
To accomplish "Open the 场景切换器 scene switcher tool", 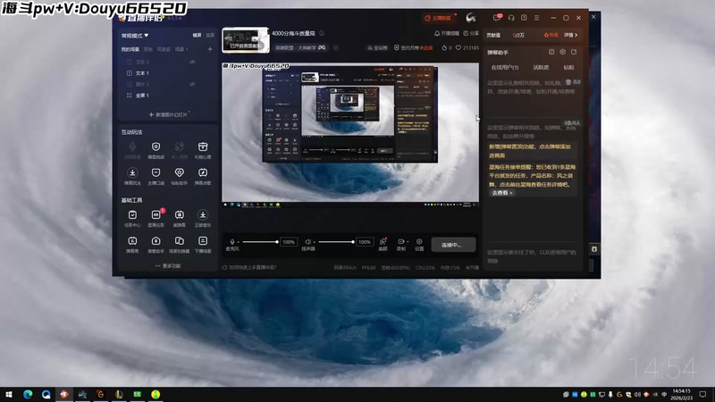I will [180, 244].
